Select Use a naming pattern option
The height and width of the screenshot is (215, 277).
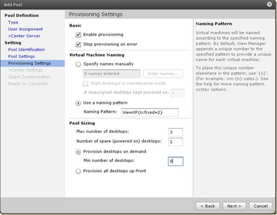(79, 103)
